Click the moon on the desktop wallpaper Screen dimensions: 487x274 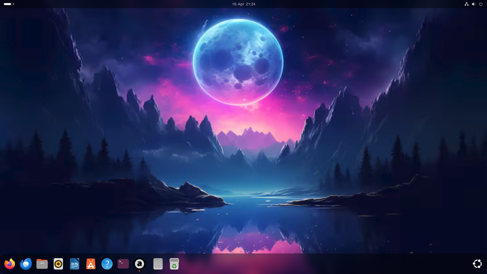(238, 62)
